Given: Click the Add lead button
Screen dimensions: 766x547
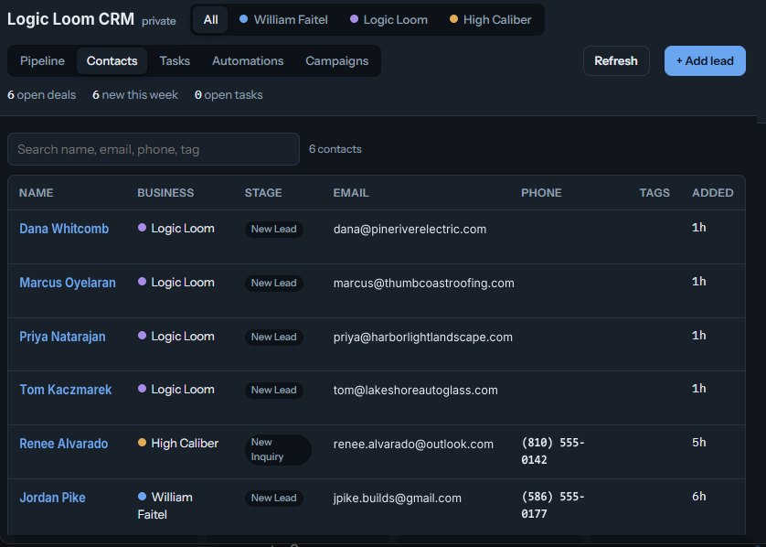Looking at the screenshot, I should (705, 60).
